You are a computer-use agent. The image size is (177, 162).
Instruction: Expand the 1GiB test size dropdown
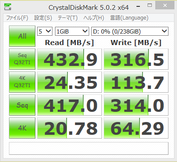click(x=72, y=31)
